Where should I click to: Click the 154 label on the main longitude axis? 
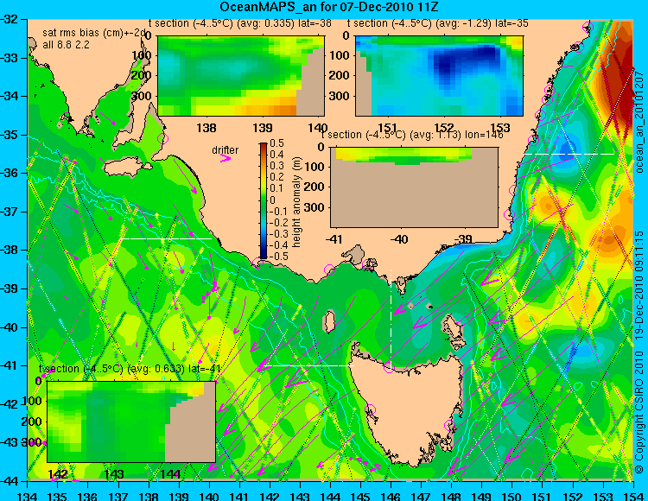[x=632, y=496]
